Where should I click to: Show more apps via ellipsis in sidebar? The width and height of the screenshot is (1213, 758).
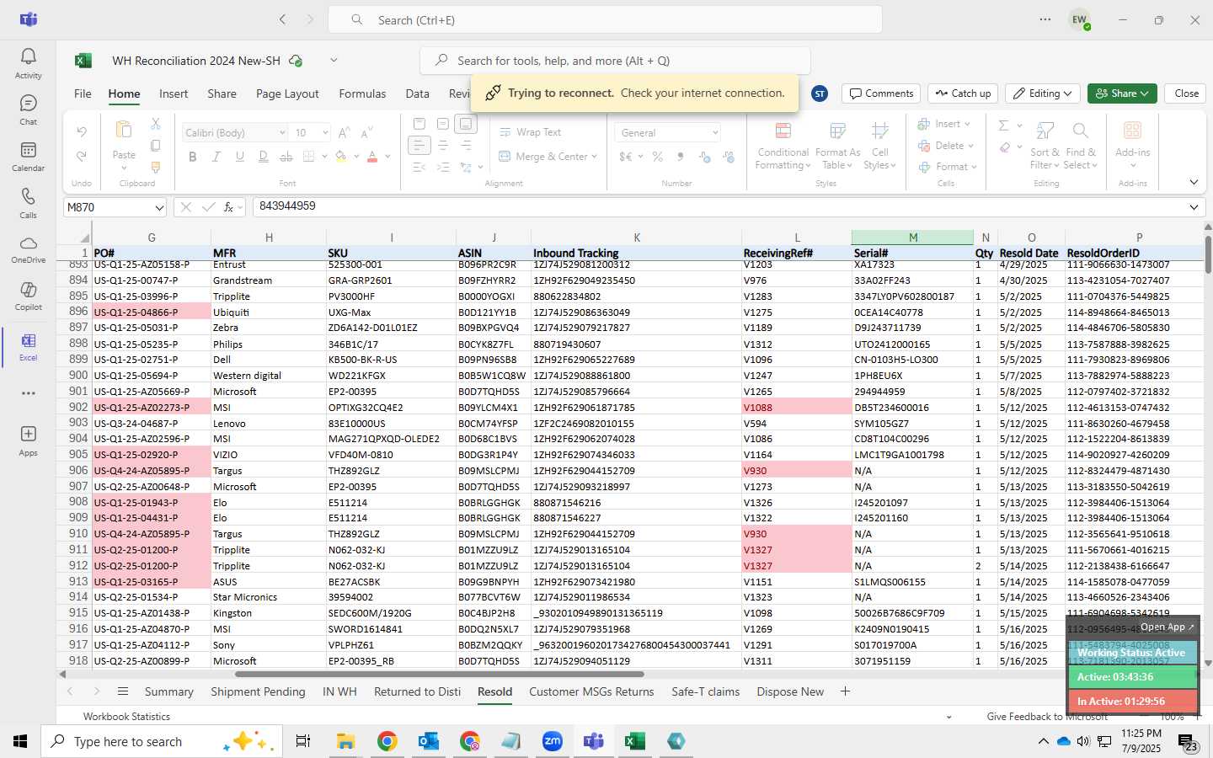pos(28,393)
